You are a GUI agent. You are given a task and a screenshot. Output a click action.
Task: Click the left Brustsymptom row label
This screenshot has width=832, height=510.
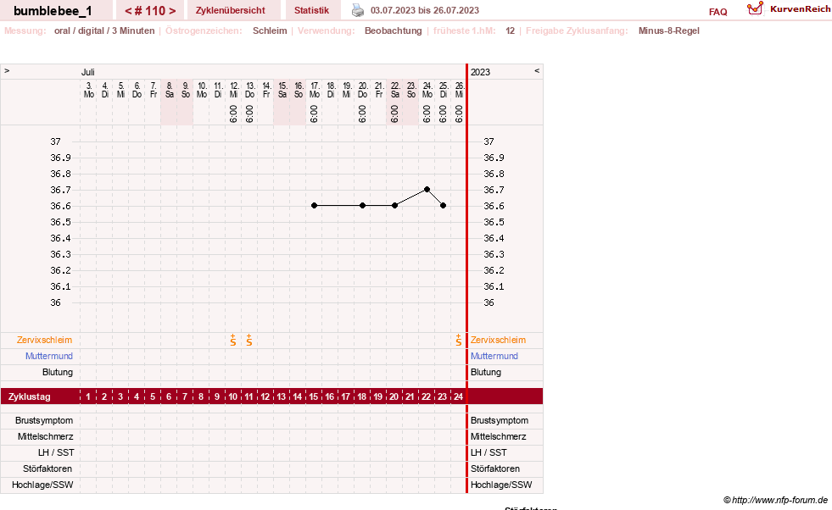(x=44, y=420)
